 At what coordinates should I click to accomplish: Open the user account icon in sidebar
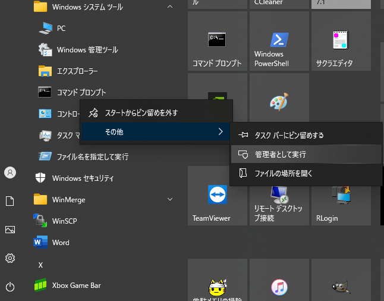pyautogui.click(x=10, y=173)
